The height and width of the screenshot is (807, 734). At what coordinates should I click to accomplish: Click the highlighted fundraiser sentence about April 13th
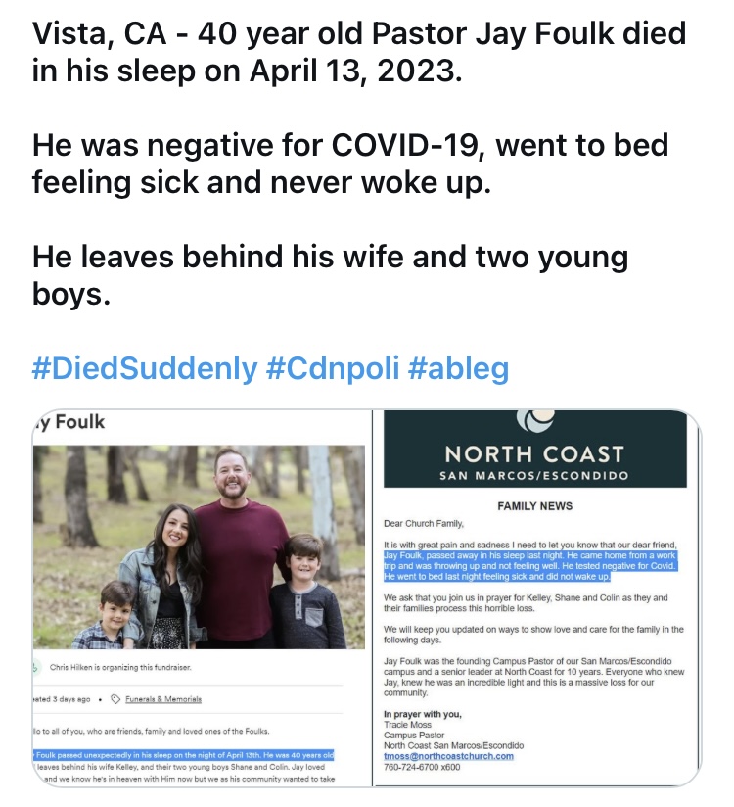point(184,755)
